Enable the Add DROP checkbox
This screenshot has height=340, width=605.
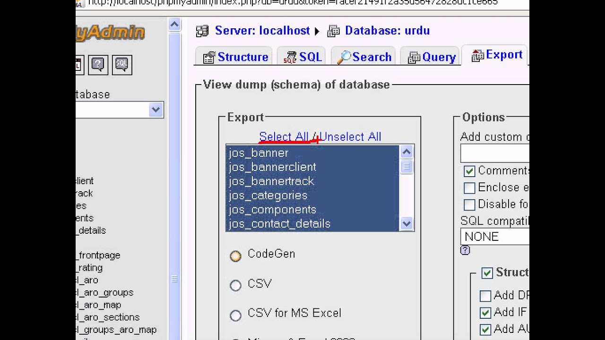pyautogui.click(x=485, y=296)
